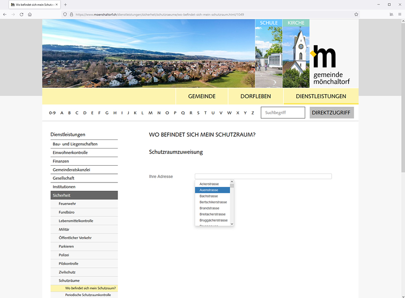Image resolution: width=405 pixels, height=298 pixels.
Task: Open Feuerwehr submenu item
Action: [84, 204]
